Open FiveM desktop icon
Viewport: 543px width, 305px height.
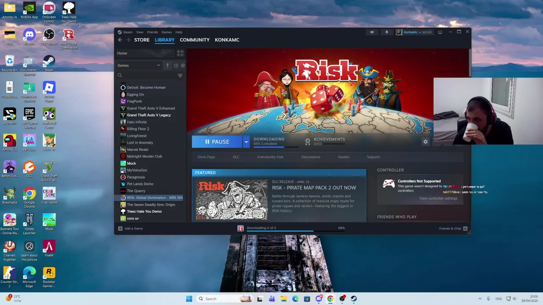[x=49, y=249]
